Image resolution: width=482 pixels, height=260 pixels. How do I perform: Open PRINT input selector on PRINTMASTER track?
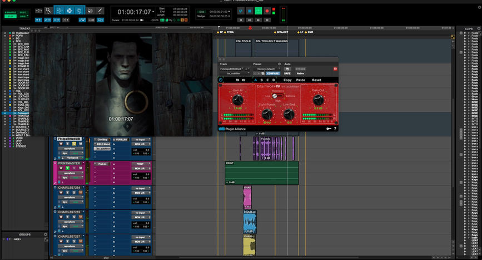tap(141, 164)
